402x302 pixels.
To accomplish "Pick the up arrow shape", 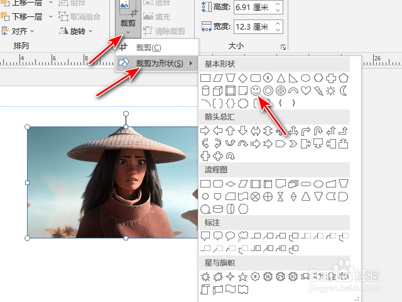I will (x=230, y=131).
